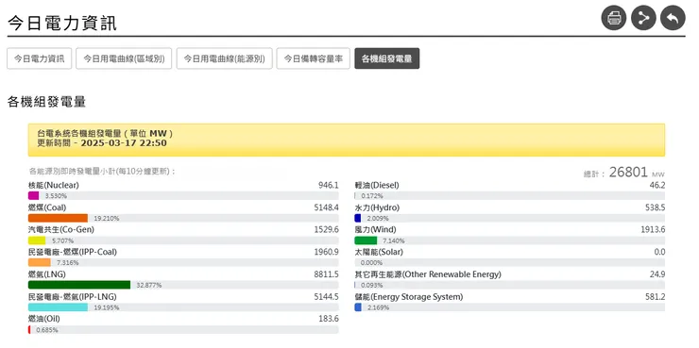699x348 pixels.
Task: Click the share icon
Action: pyautogui.click(x=643, y=18)
